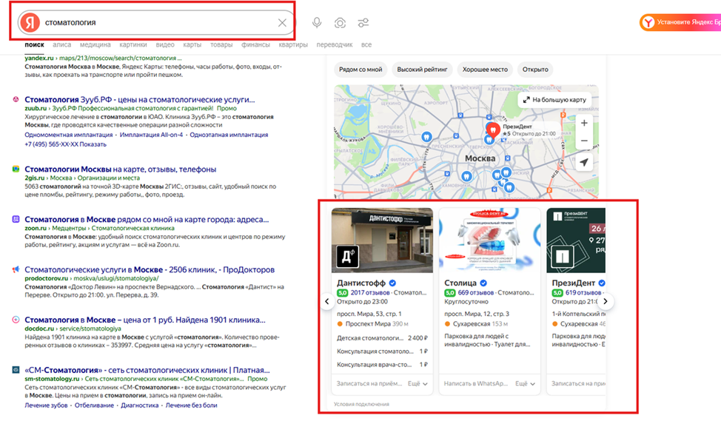Click Написать в WhatsApp in Столица card
Viewport: 721px width, 424px height.
click(476, 383)
